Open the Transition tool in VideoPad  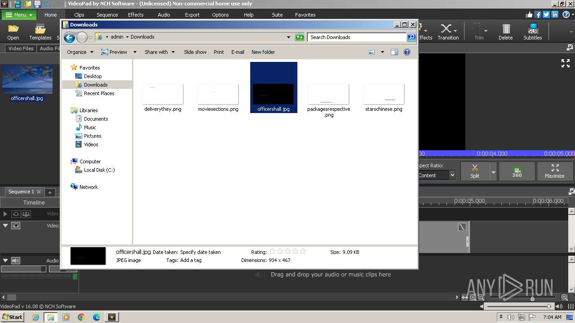pyautogui.click(x=448, y=32)
